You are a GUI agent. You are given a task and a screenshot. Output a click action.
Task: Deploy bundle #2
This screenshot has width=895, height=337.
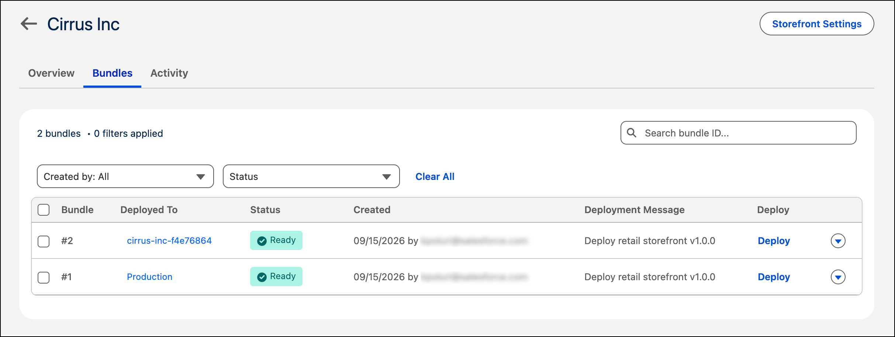tap(774, 241)
